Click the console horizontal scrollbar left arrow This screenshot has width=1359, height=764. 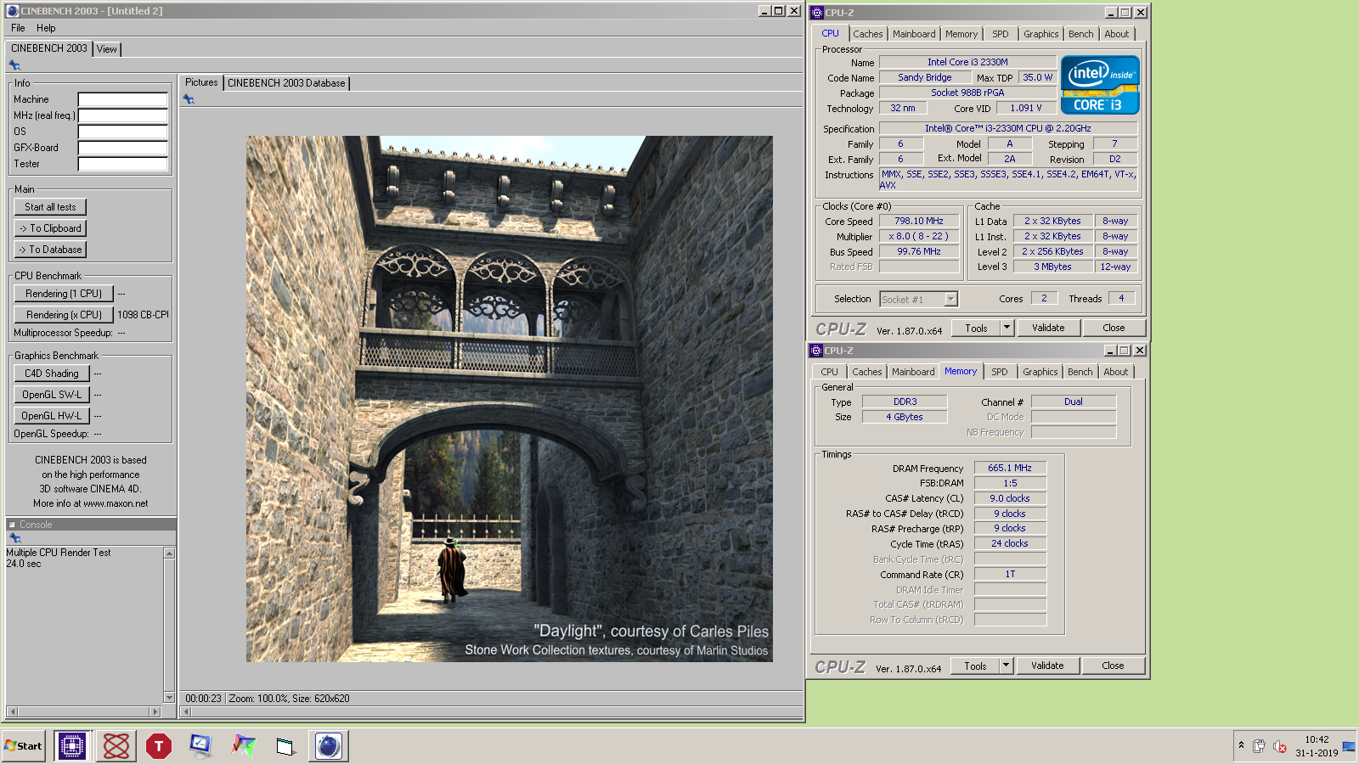click(x=12, y=711)
